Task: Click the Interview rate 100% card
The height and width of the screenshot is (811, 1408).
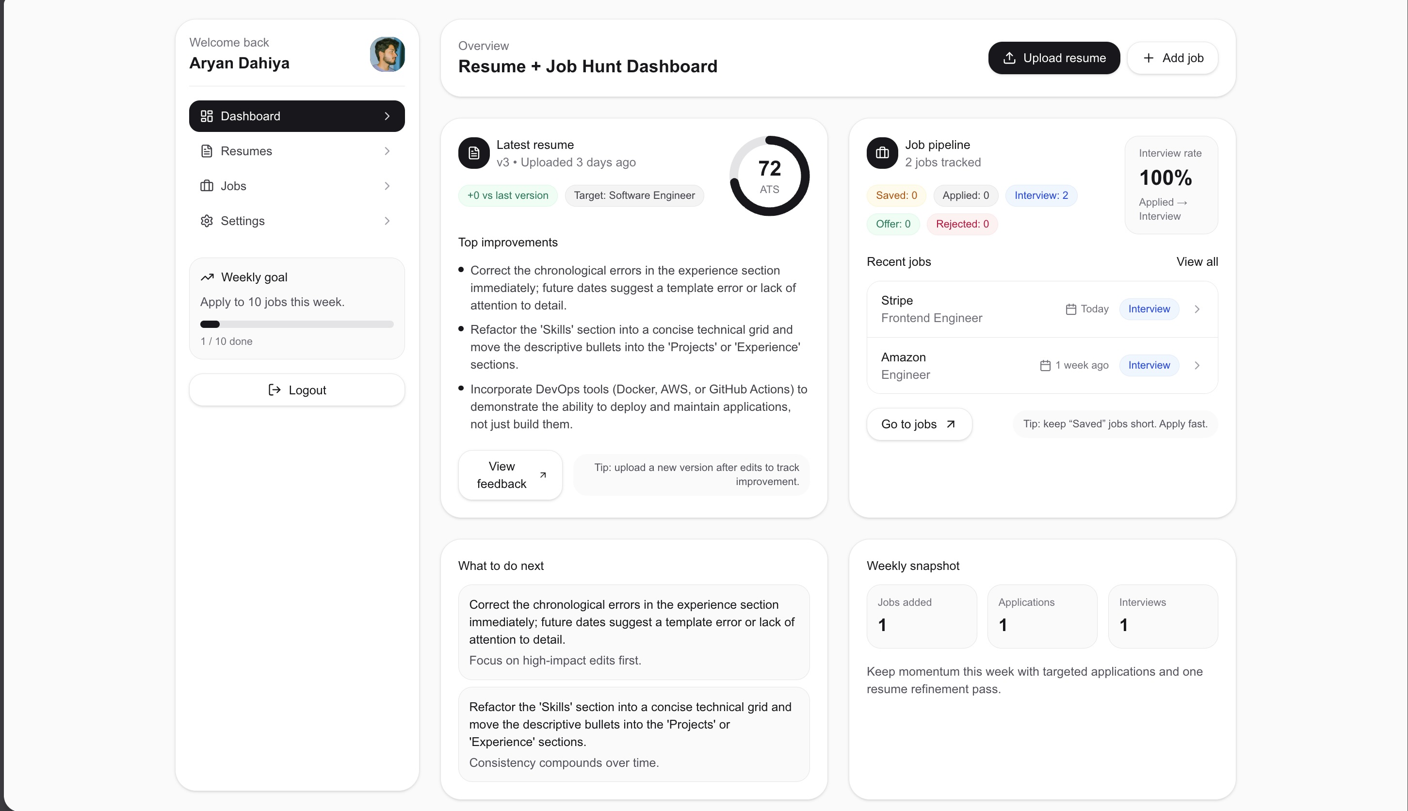Action: pos(1171,185)
